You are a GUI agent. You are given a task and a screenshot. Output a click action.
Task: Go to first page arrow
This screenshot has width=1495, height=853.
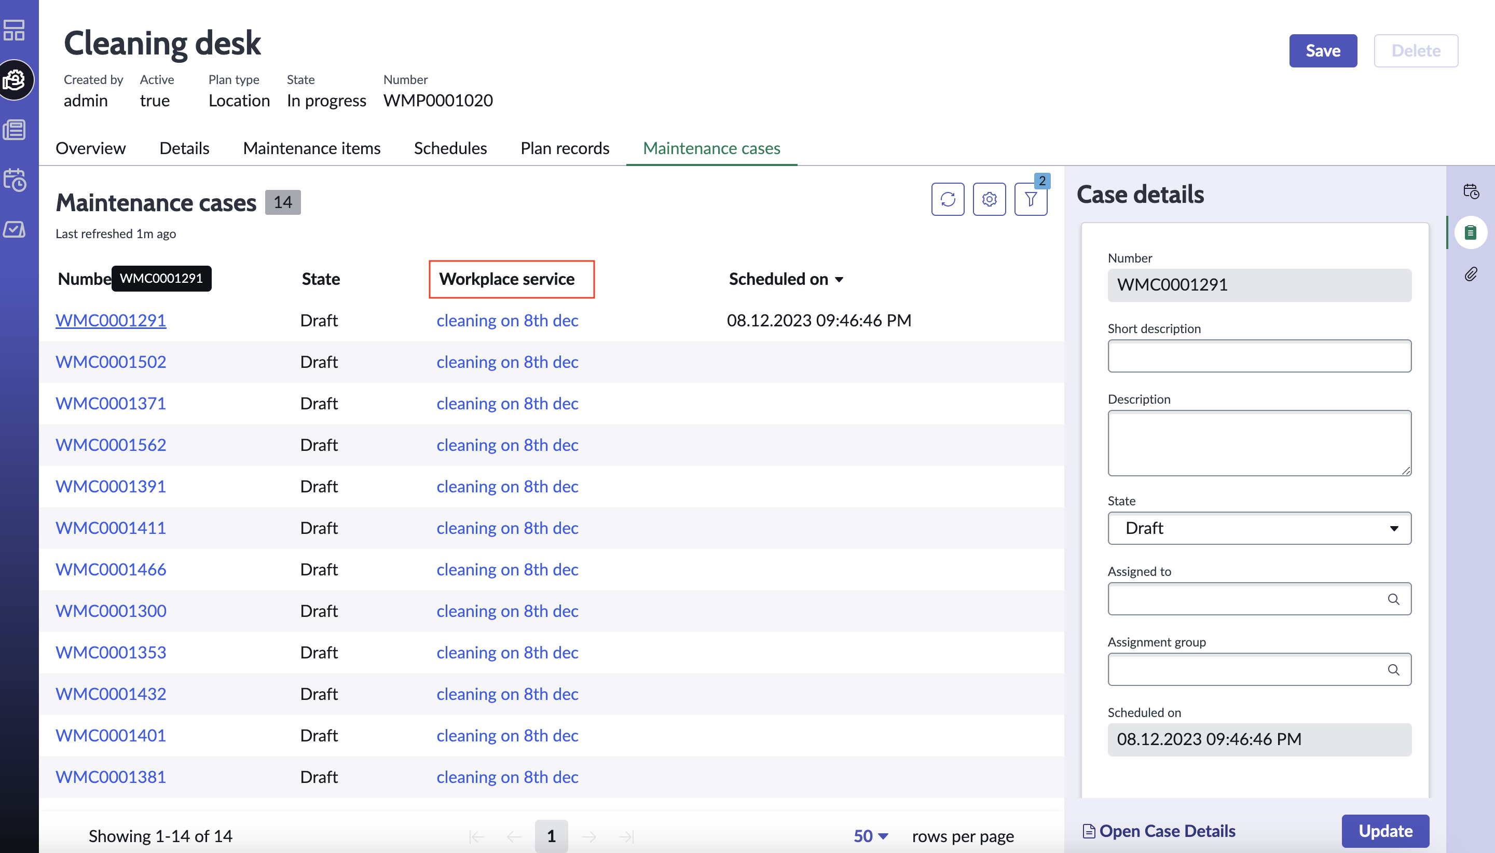476,836
